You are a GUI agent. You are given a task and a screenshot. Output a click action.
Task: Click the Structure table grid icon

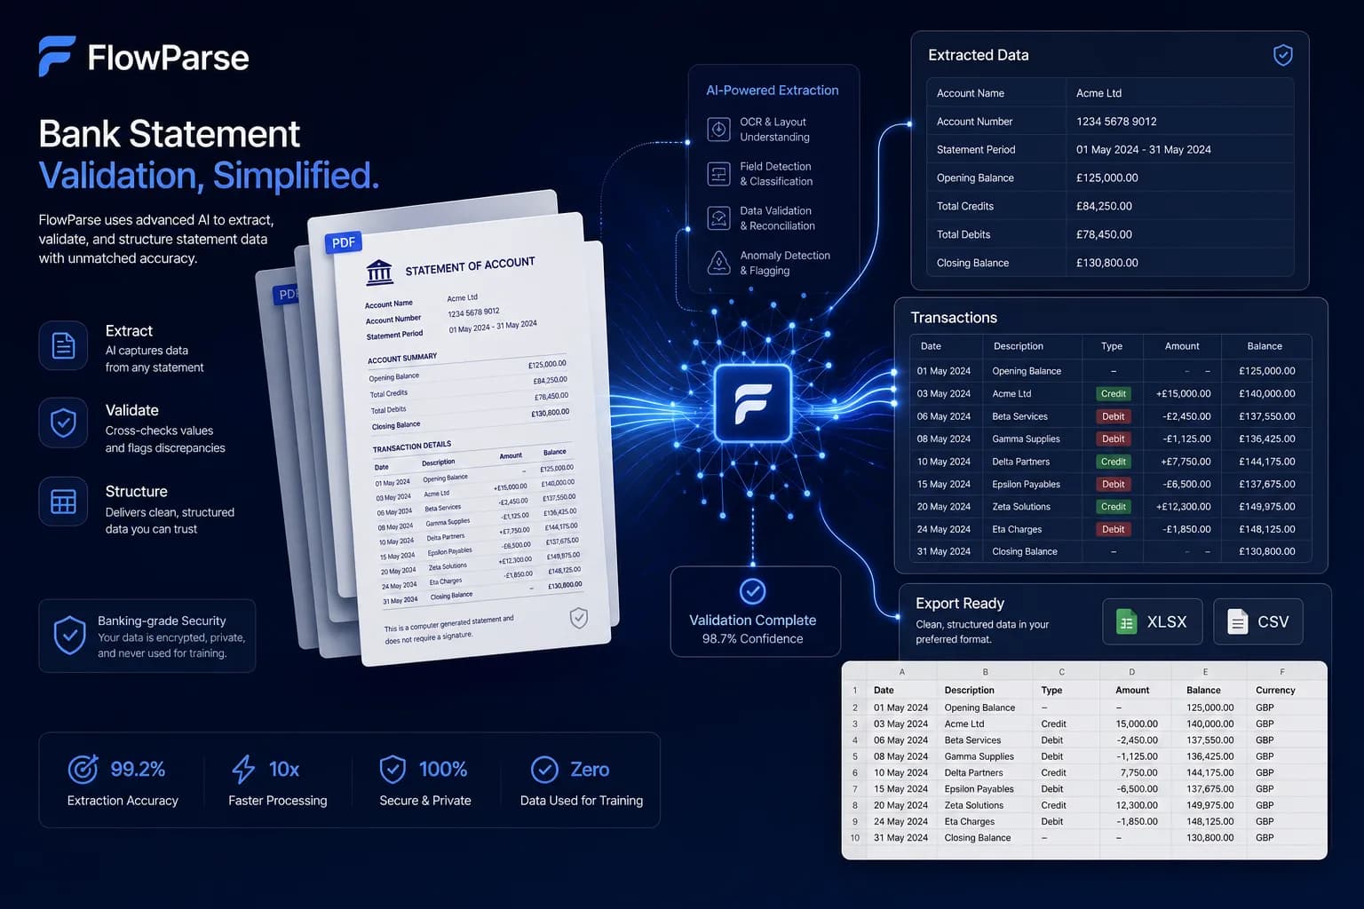[x=63, y=502]
